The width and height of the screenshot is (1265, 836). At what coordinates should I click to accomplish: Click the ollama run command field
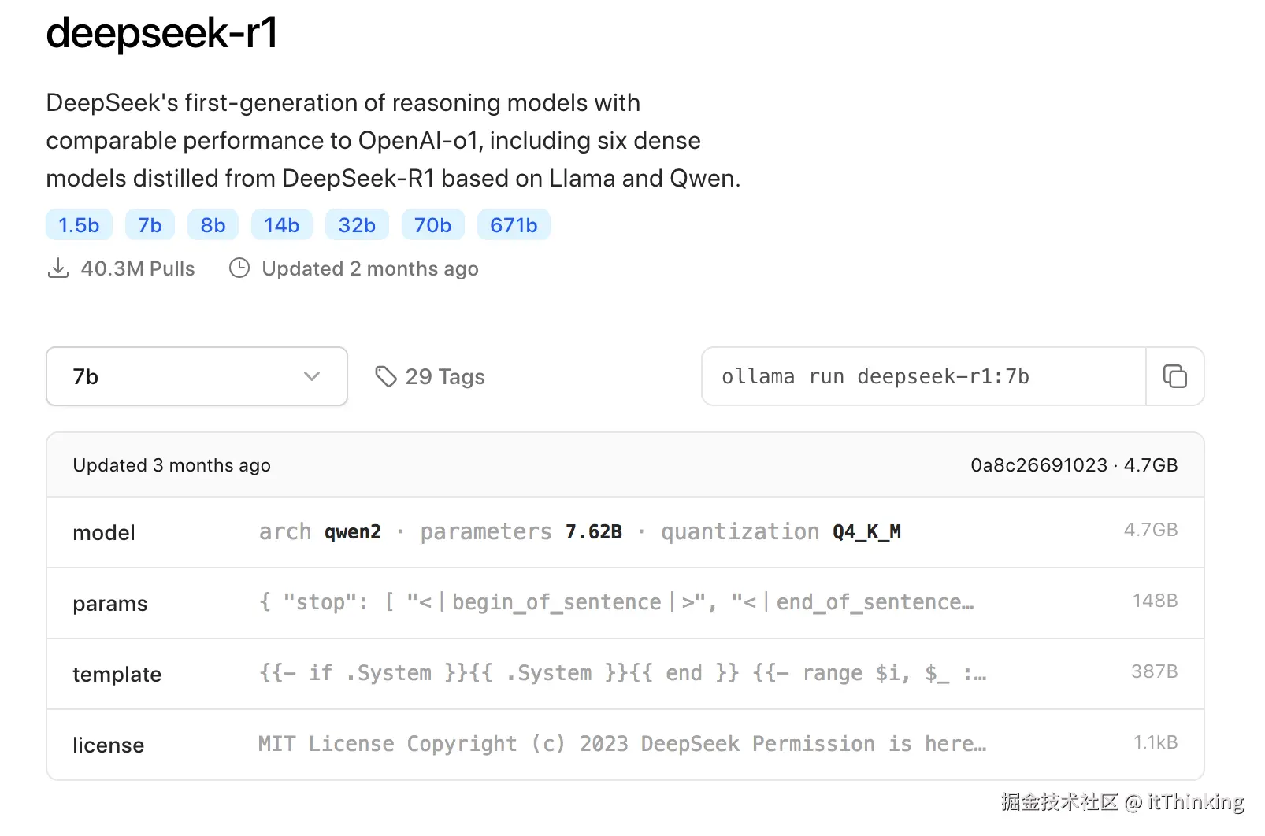[x=923, y=376]
